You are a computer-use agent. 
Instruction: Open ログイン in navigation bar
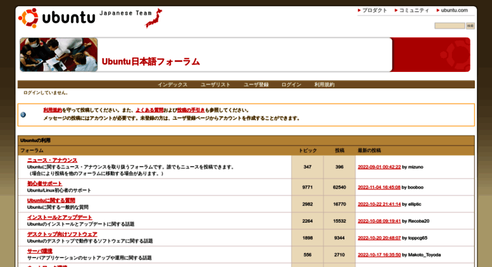coord(291,85)
